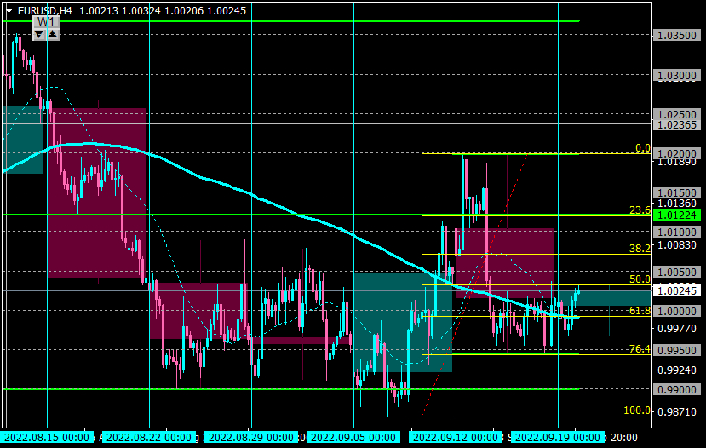Select the green 1.01224 price label

point(677,215)
